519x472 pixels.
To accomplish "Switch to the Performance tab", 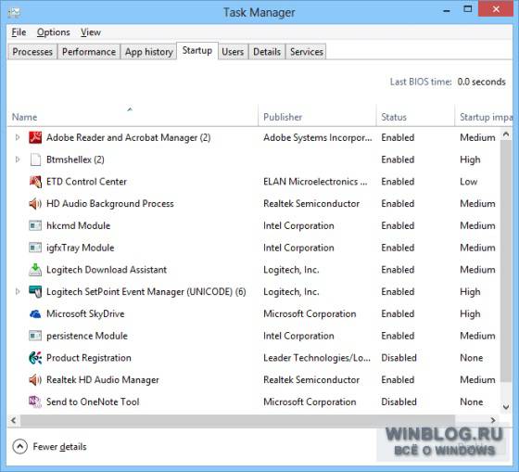I will [89, 52].
